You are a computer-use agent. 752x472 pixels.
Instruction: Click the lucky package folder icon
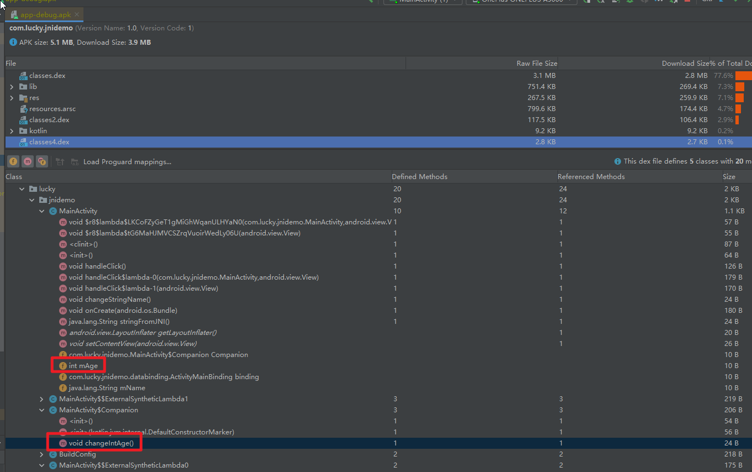(33, 189)
